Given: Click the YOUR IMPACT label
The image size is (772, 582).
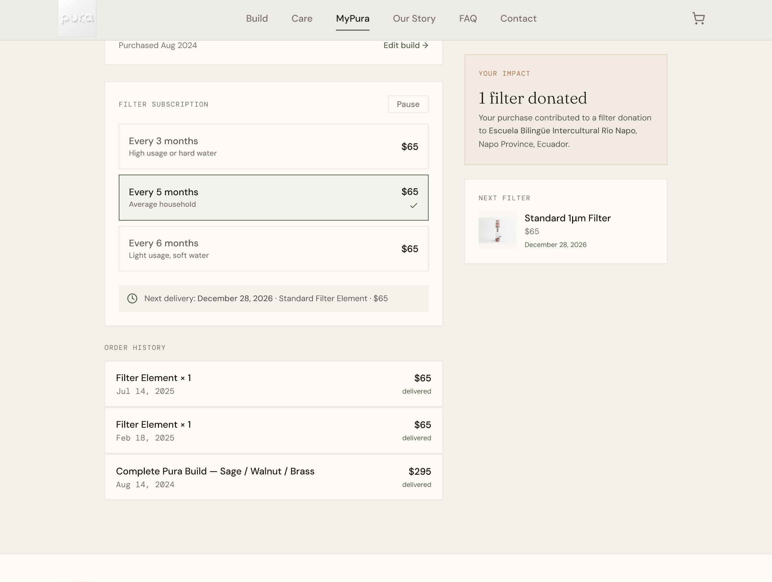Looking at the screenshot, I should [x=504, y=74].
